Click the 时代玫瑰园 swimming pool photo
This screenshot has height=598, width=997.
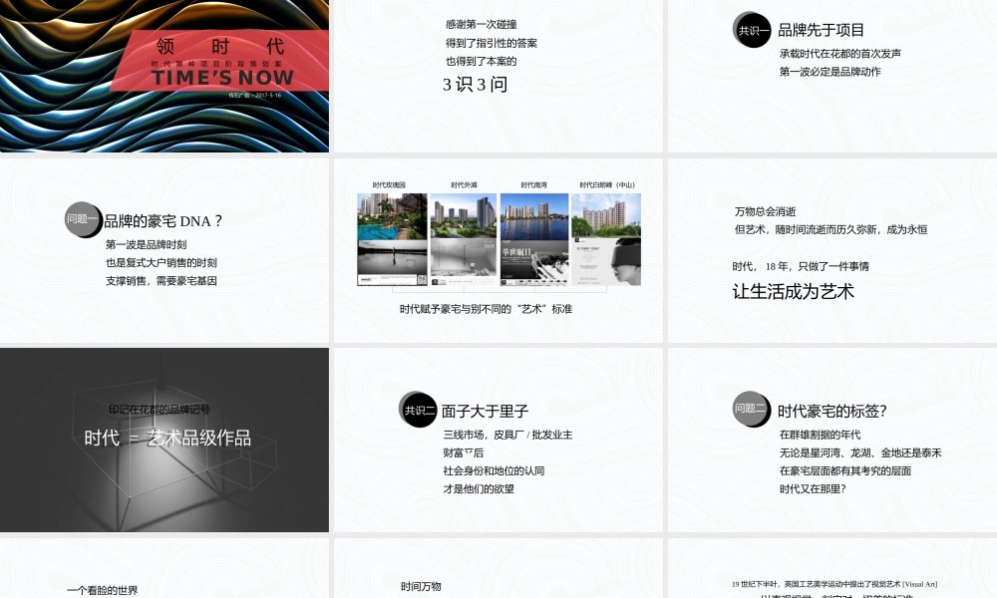click(x=393, y=215)
